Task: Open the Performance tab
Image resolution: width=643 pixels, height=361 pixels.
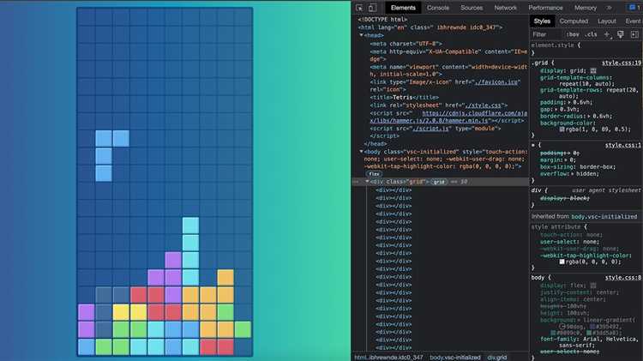Action: click(x=545, y=8)
